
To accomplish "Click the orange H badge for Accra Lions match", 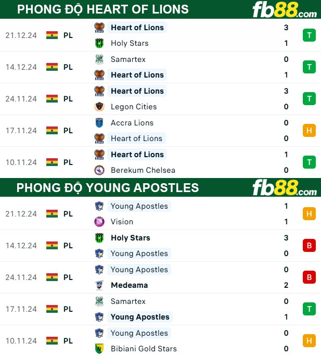I will [x=309, y=130].
